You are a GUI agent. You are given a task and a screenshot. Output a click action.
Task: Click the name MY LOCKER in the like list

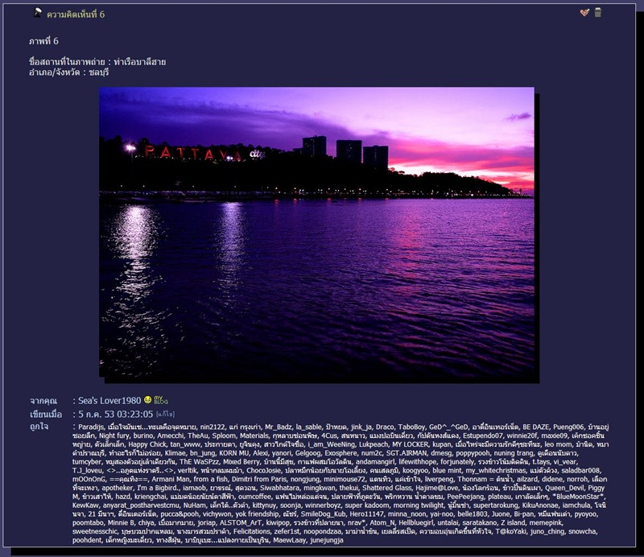click(411, 444)
